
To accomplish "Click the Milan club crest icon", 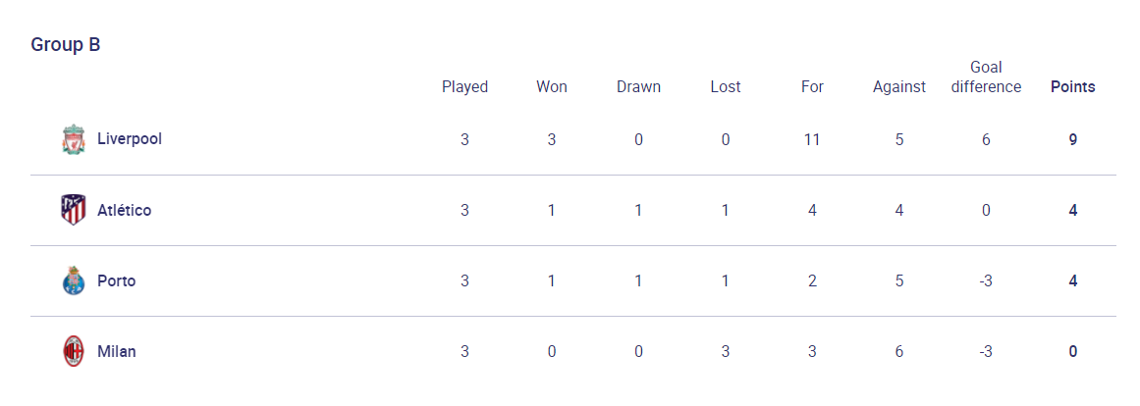I will [73, 351].
